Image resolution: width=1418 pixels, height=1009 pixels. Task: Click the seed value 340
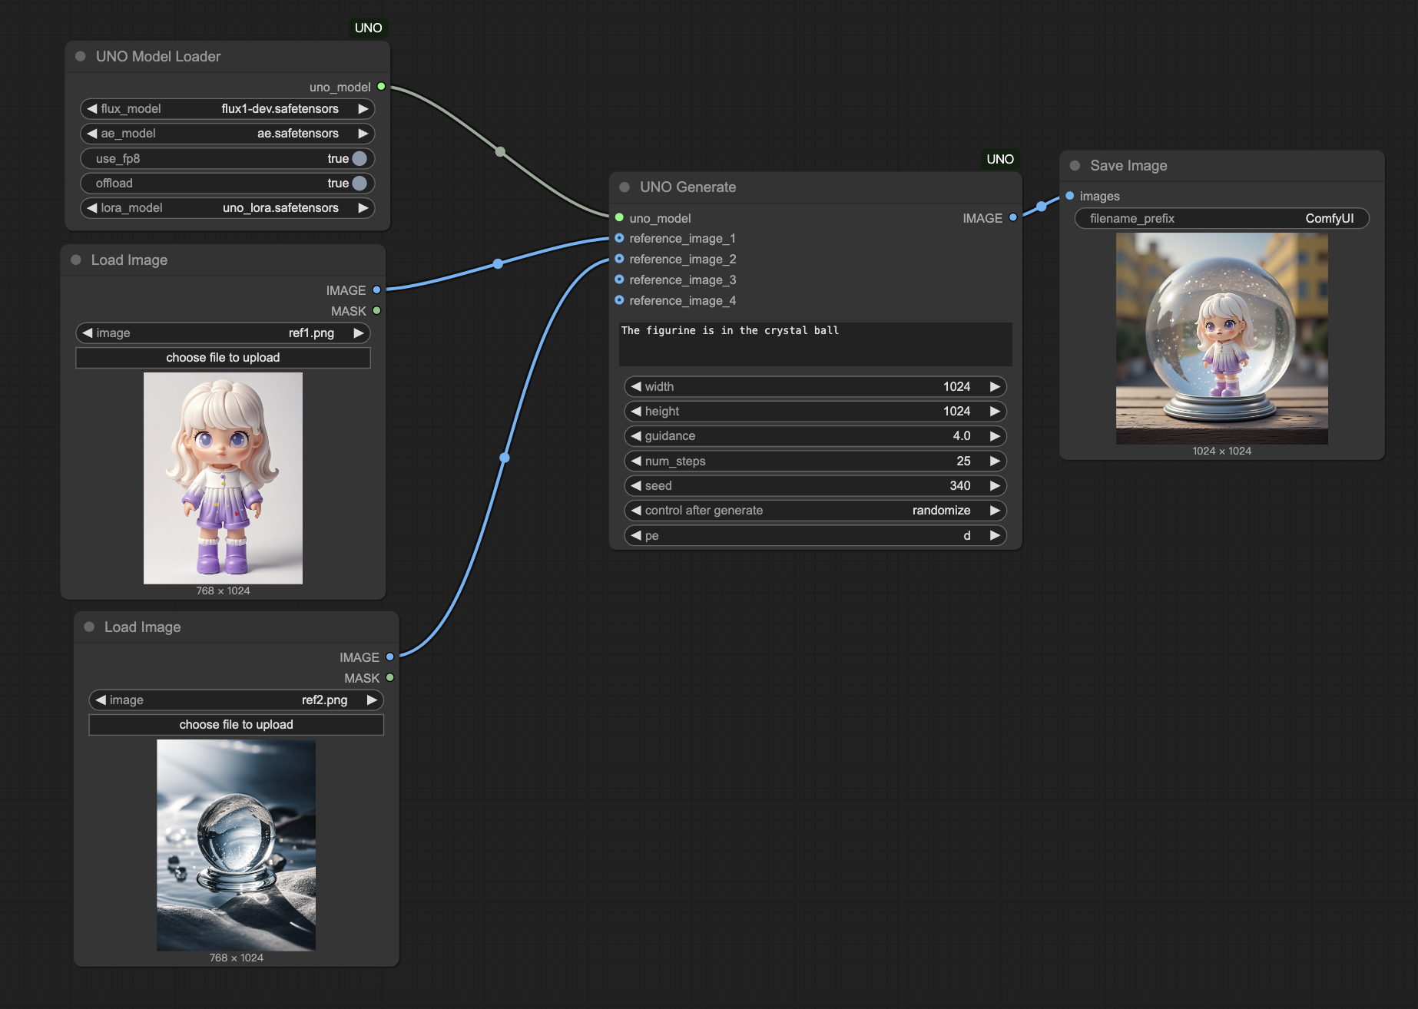click(960, 485)
